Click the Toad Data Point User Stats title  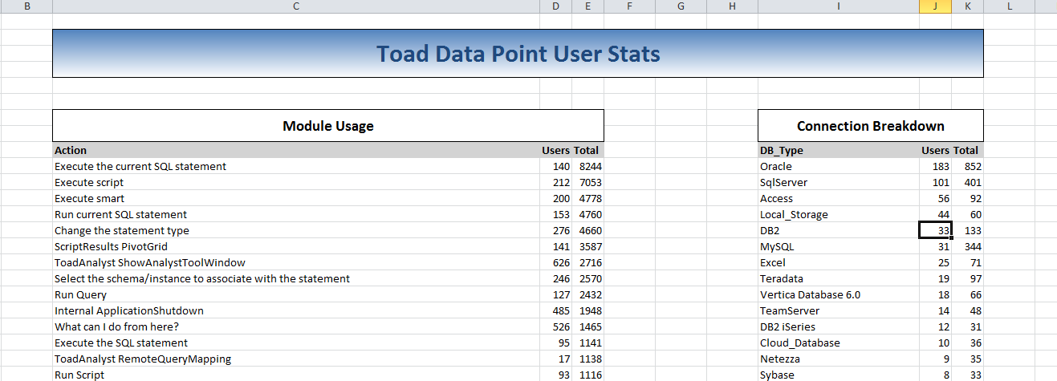(518, 54)
